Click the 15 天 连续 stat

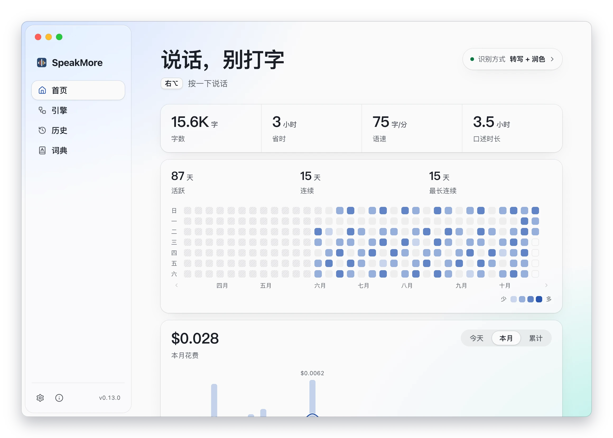point(310,182)
